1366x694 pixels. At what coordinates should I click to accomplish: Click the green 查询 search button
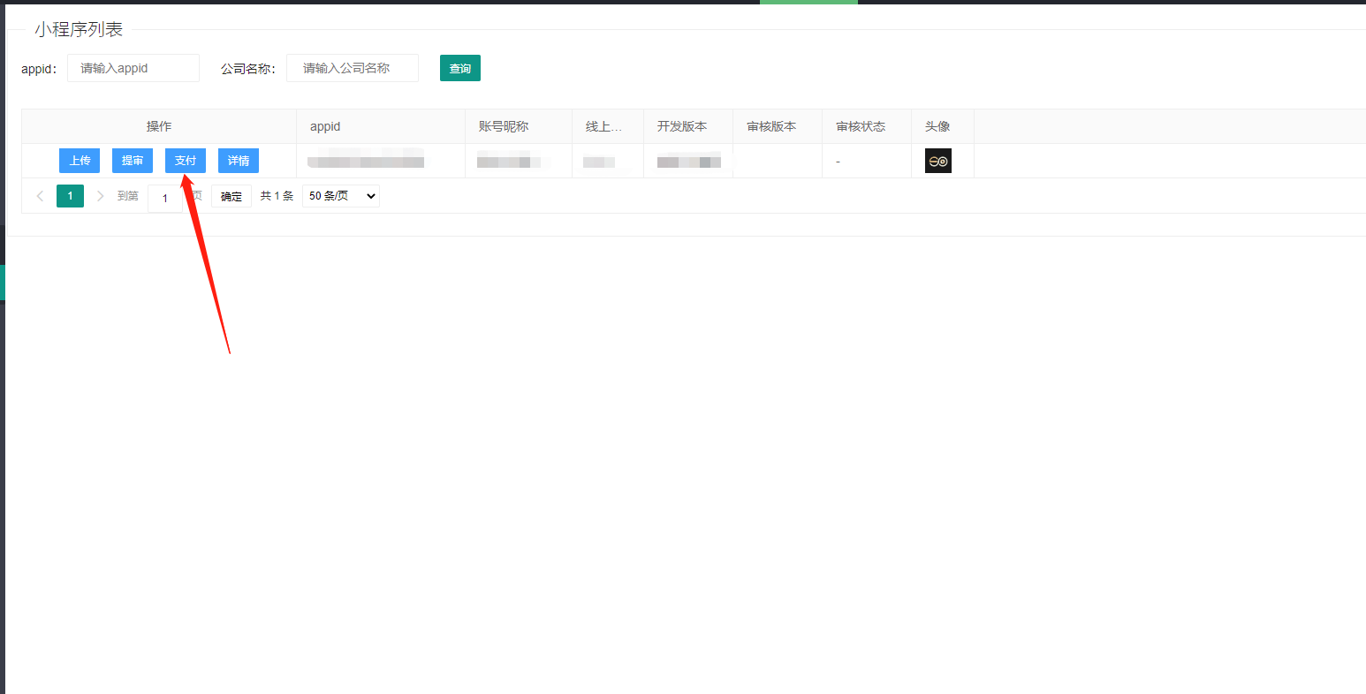(x=459, y=68)
